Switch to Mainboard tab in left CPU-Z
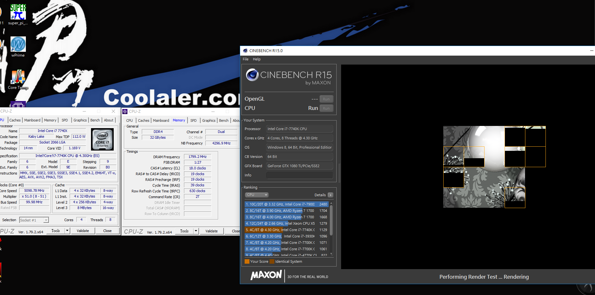 click(32, 120)
